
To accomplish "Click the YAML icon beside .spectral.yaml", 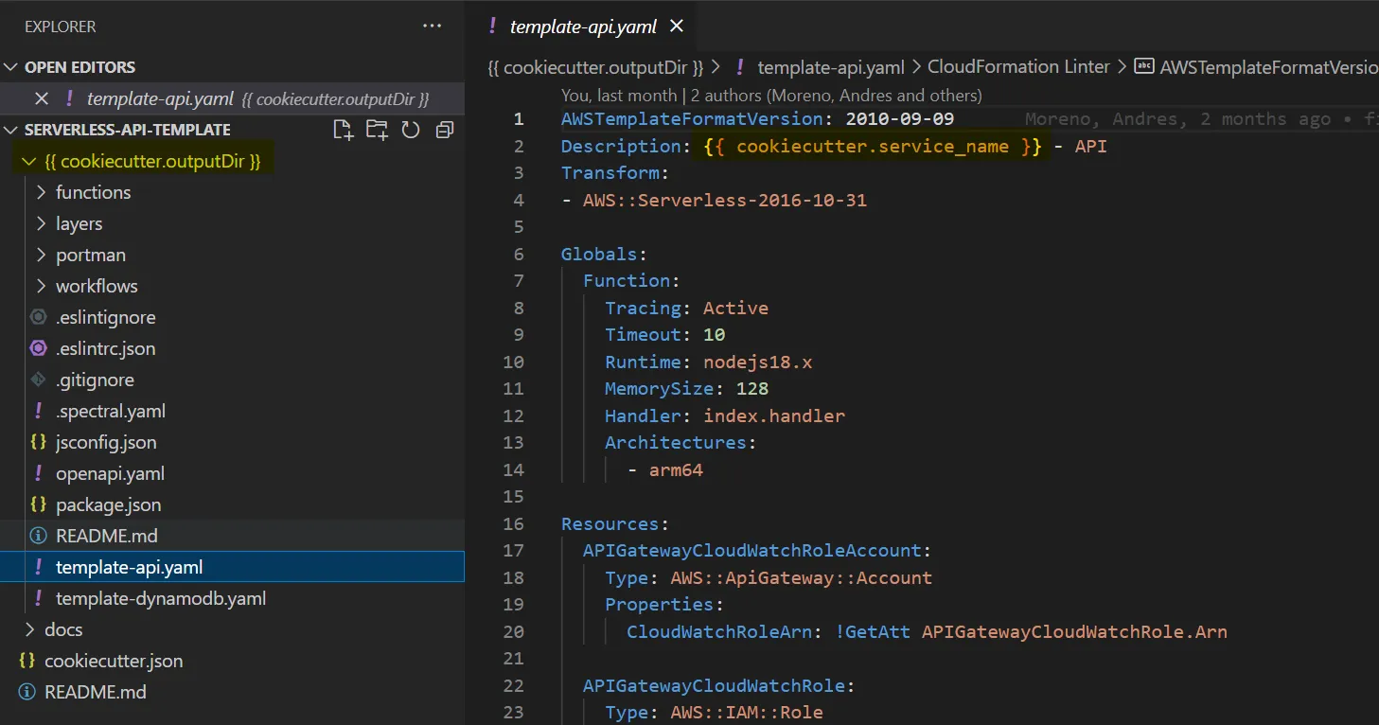I will point(38,411).
